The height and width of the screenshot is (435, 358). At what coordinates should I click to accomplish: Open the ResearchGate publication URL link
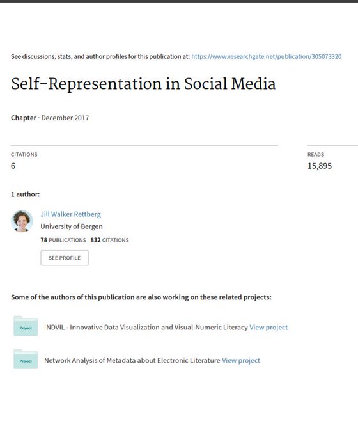tap(266, 56)
